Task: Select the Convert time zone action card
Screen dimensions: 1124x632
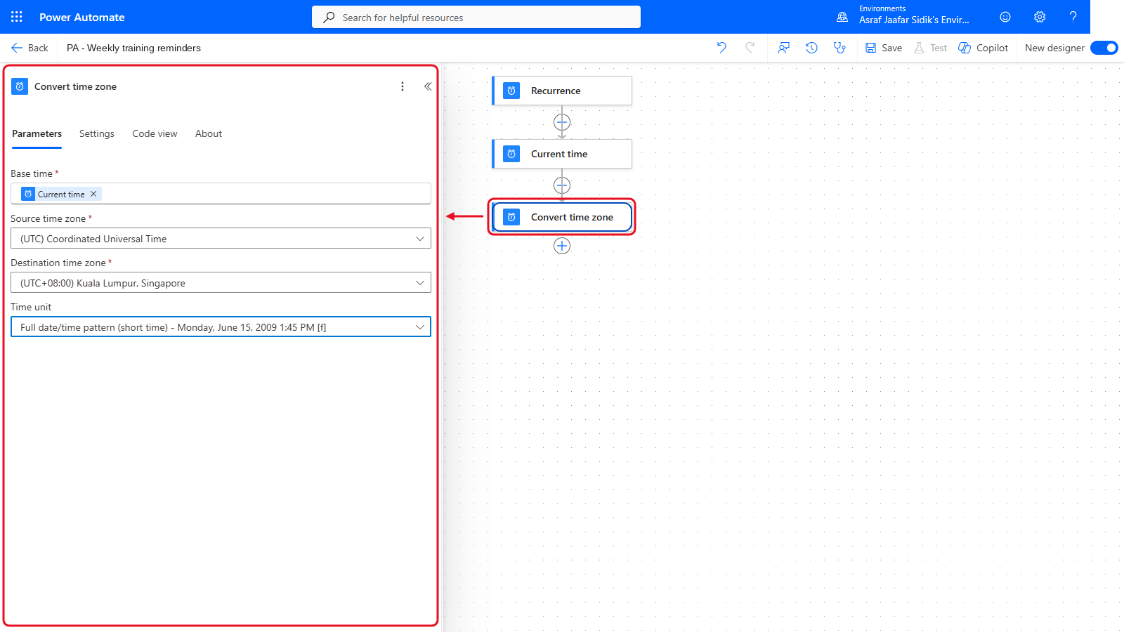Action: 562,217
